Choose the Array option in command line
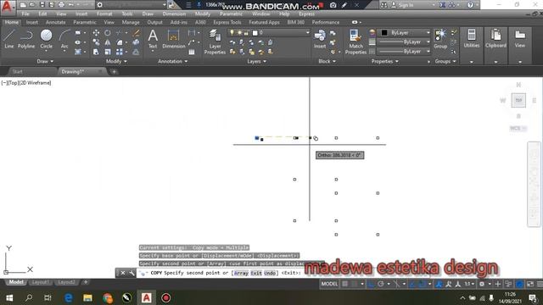Screen dimensions: 543x305 click(241, 273)
